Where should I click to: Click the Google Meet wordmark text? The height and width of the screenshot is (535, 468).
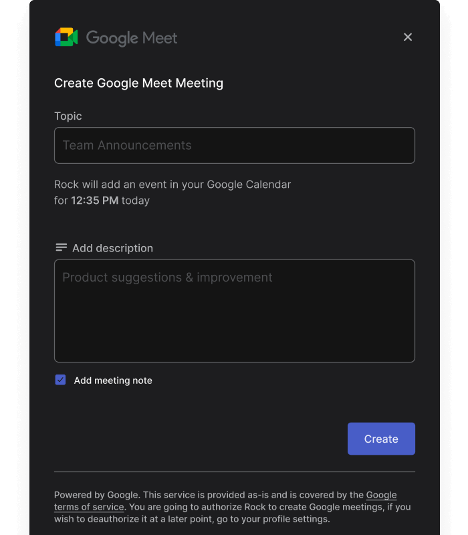pyautogui.click(x=132, y=38)
